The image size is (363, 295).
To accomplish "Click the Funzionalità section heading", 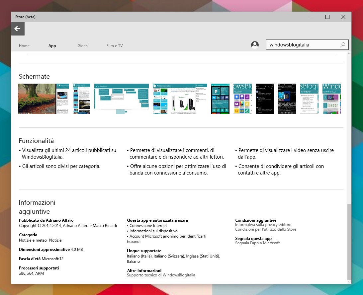I will point(36,141).
